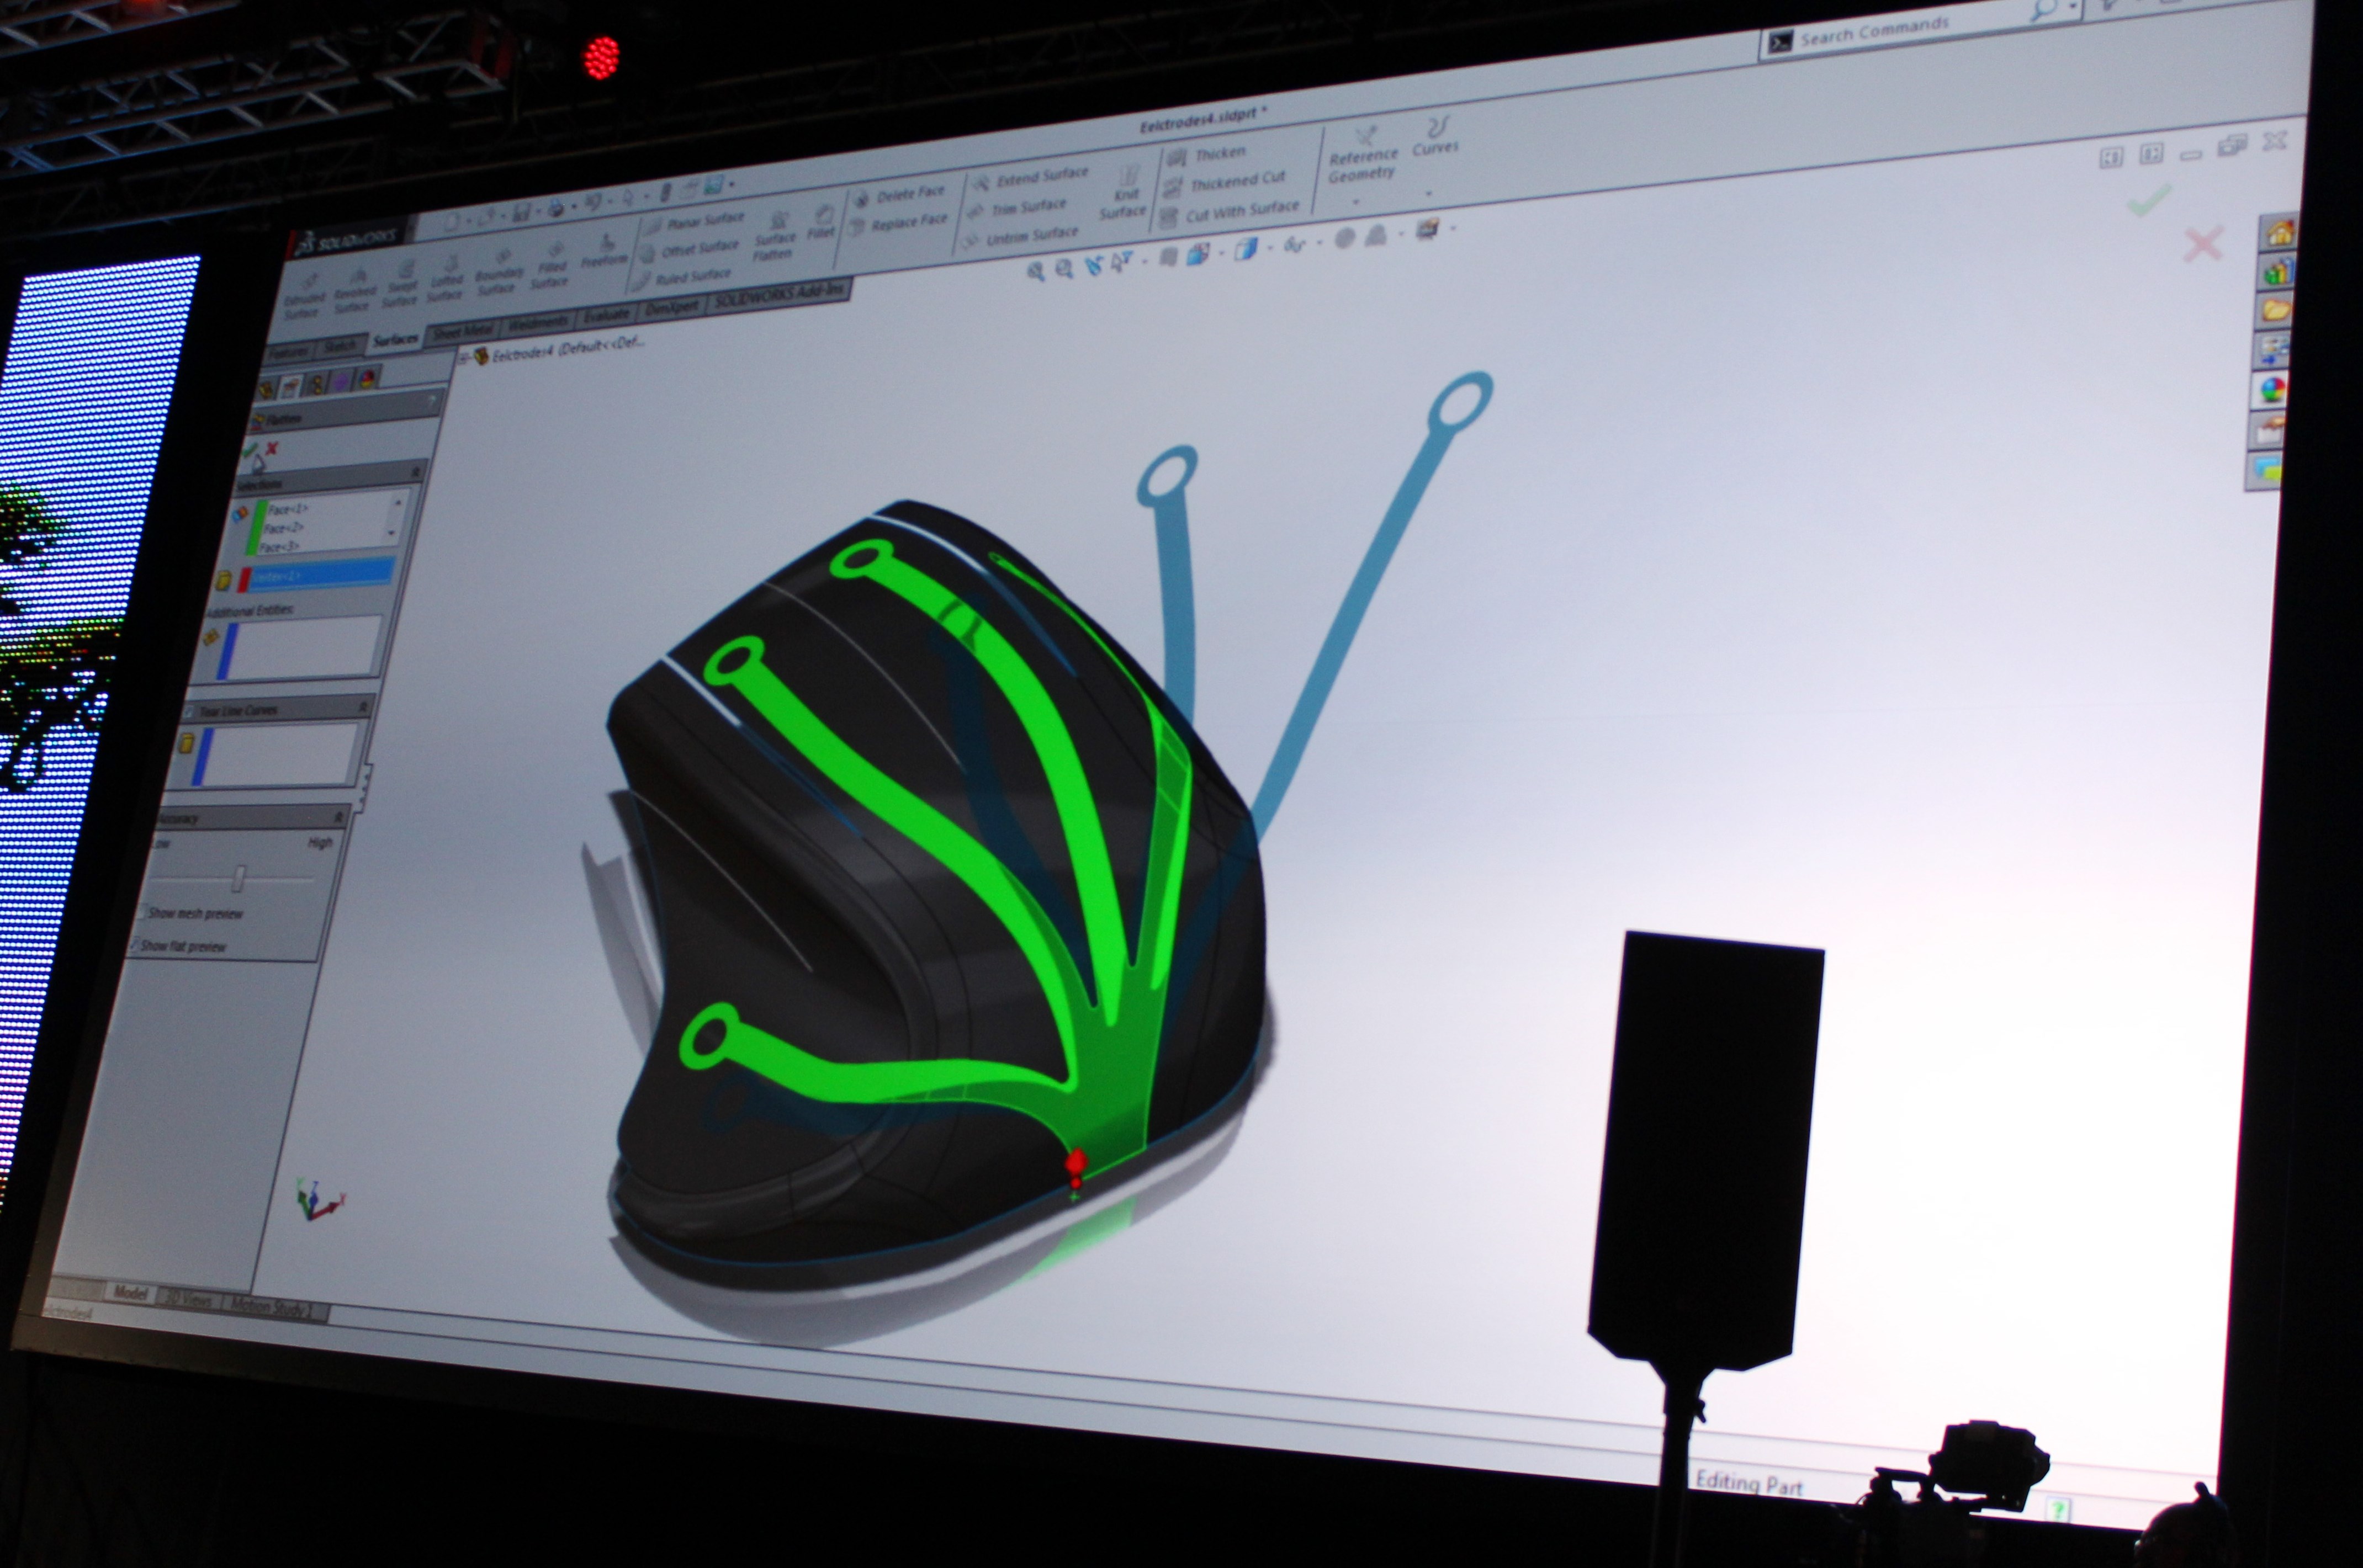Image resolution: width=2363 pixels, height=1568 pixels.
Task: Open the Curves dropdown
Action: coord(1428,193)
